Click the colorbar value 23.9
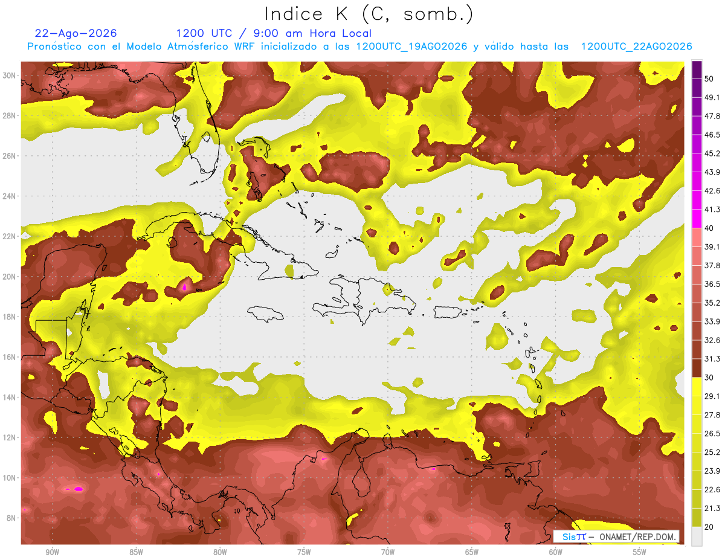 point(712,471)
